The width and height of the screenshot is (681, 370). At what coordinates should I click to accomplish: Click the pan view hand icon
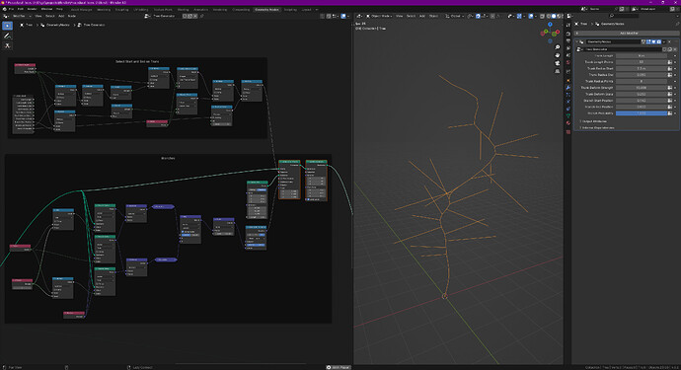[558, 55]
